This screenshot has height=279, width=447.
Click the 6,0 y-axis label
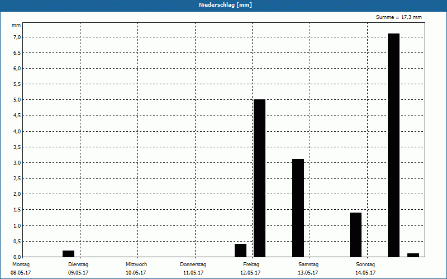point(17,68)
